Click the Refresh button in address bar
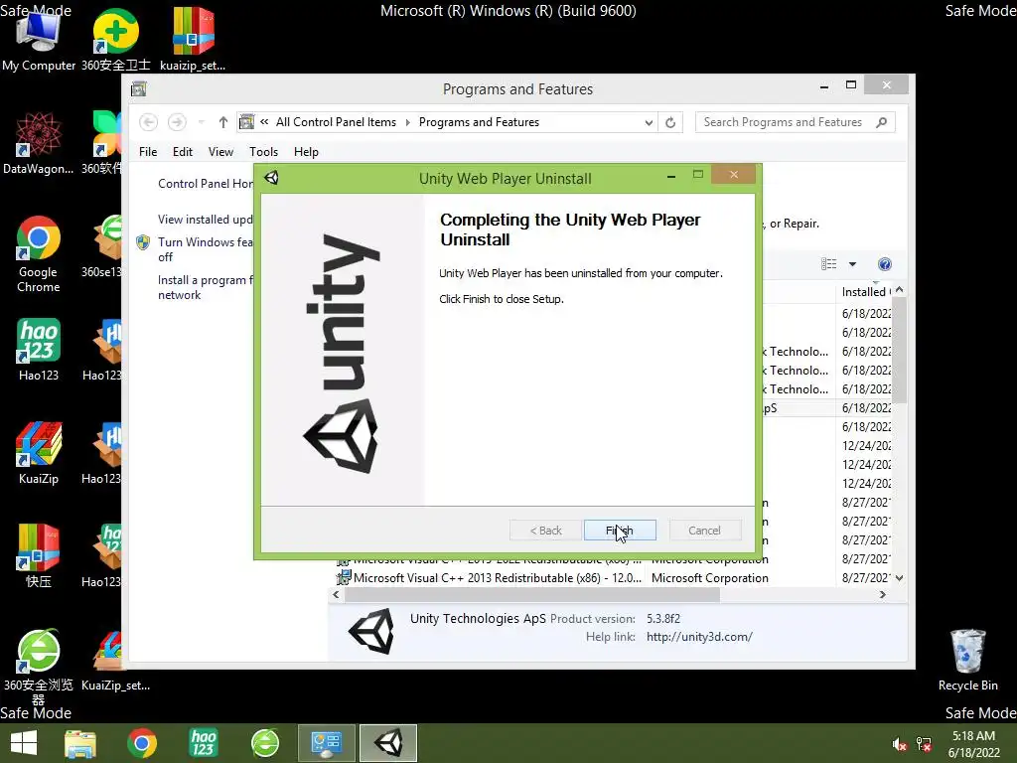The image size is (1017, 763). point(670,122)
